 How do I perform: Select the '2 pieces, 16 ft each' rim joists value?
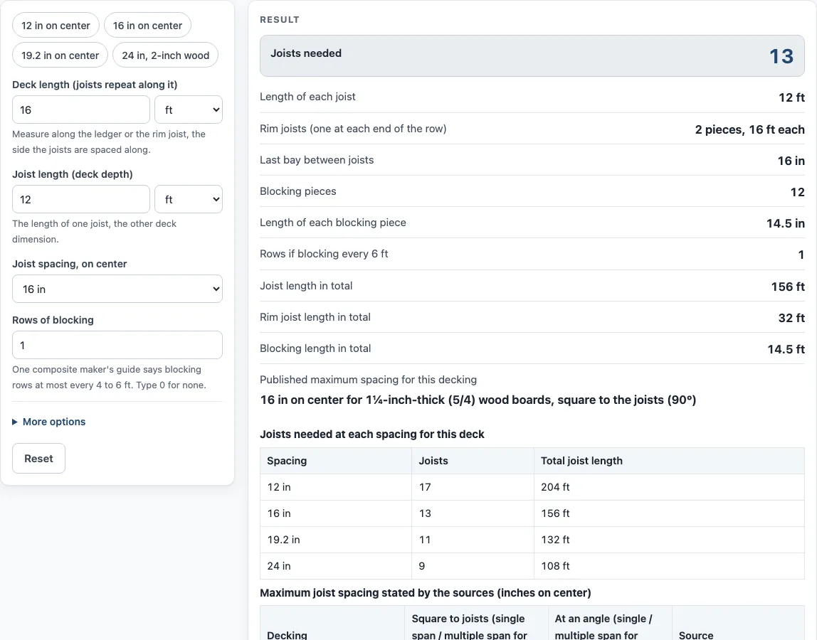pyautogui.click(x=750, y=129)
